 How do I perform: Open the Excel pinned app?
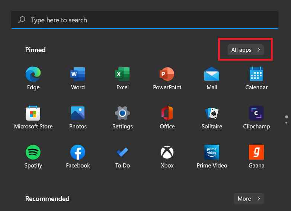click(122, 74)
